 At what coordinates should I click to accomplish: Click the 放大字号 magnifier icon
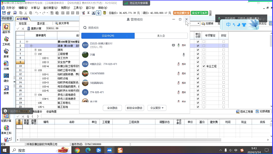[57, 23]
